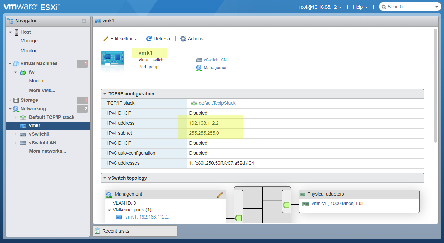This screenshot has width=444, height=243.
Task: Click into the Search input field
Action: click(x=410, y=7)
